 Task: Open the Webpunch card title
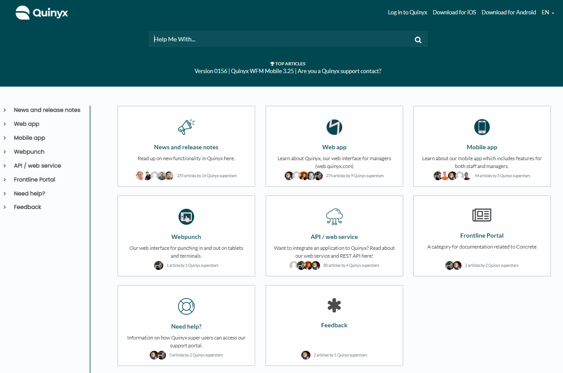pos(186,237)
